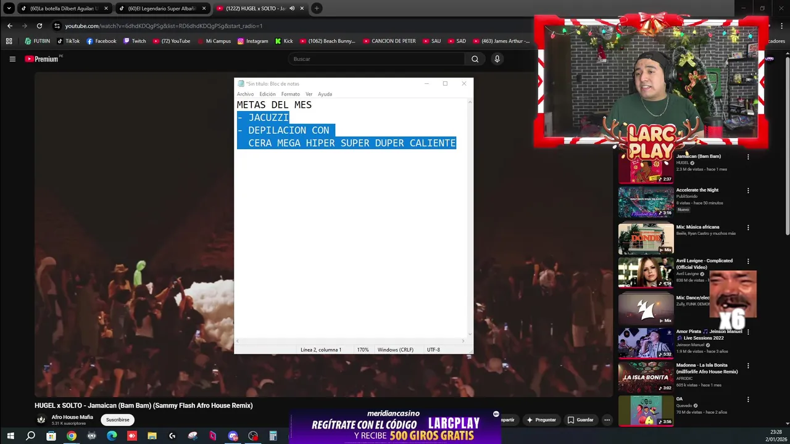790x444 pixels.
Task: Click the DEPILACION CON line in Notepad
Action: point(286,130)
